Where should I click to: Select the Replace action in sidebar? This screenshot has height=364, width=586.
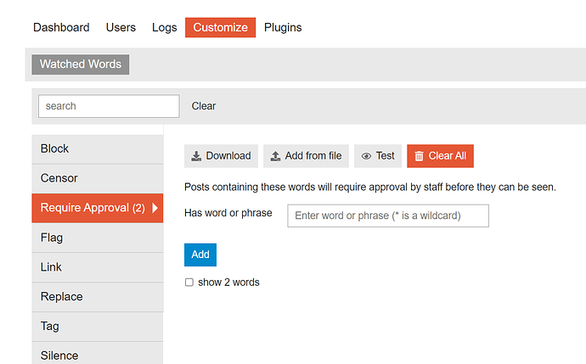point(98,296)
